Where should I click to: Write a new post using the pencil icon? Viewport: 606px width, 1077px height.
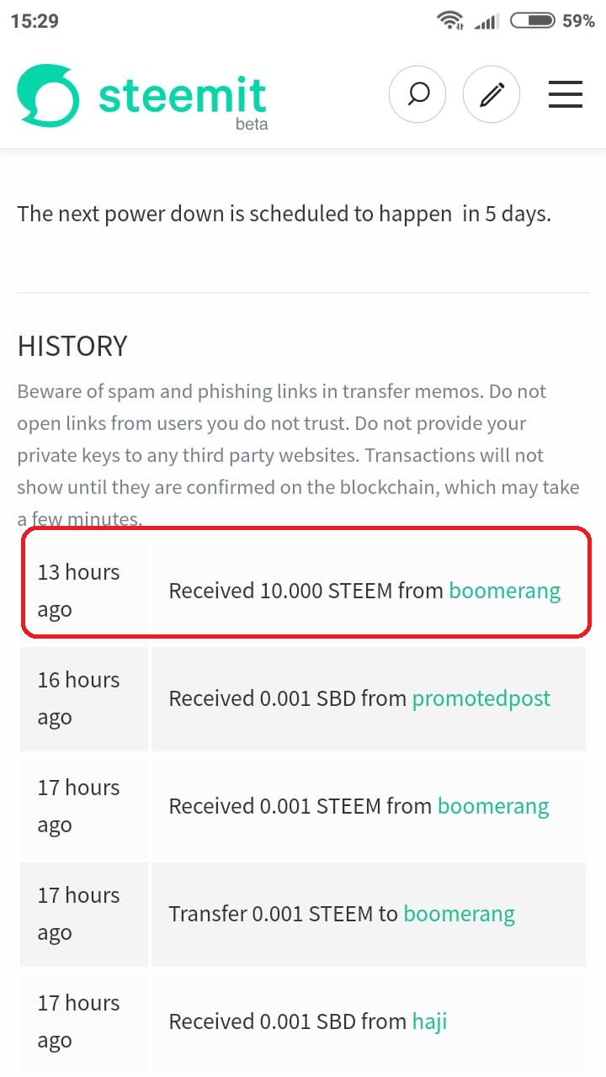pos(492,93)
